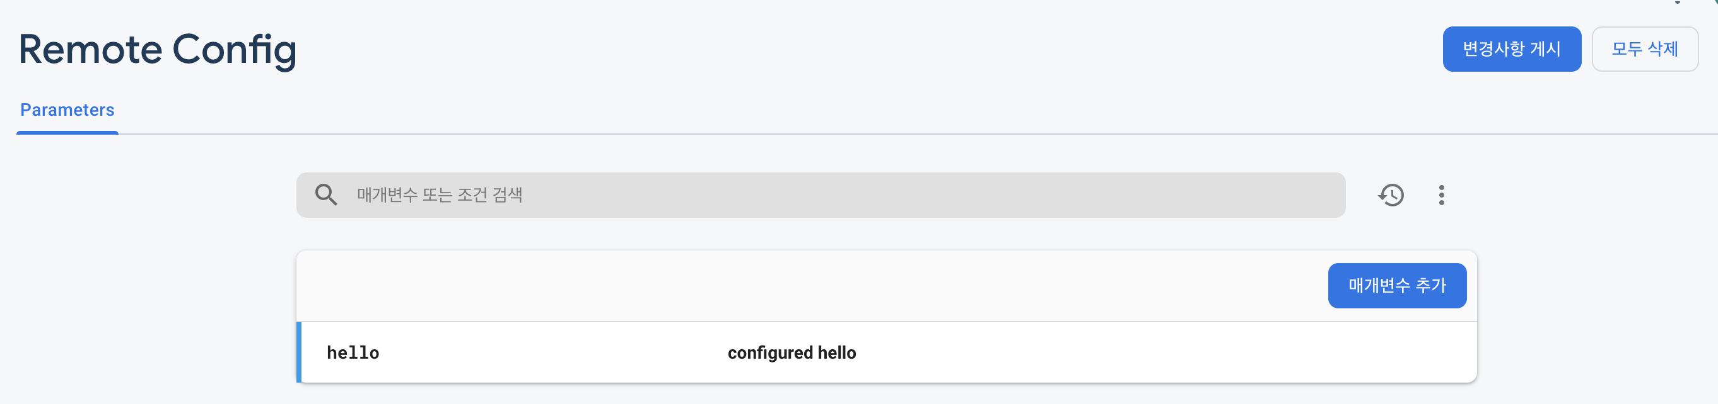
Task: Open the three-dot overflow menu
Action: pyautogui.click(x=1441, y=195)
